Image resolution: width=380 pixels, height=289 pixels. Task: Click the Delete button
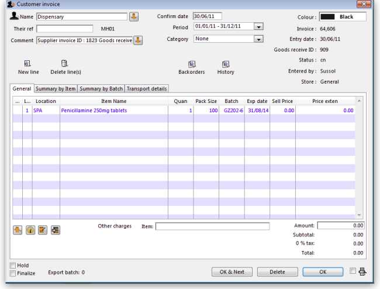pos(277,272)
